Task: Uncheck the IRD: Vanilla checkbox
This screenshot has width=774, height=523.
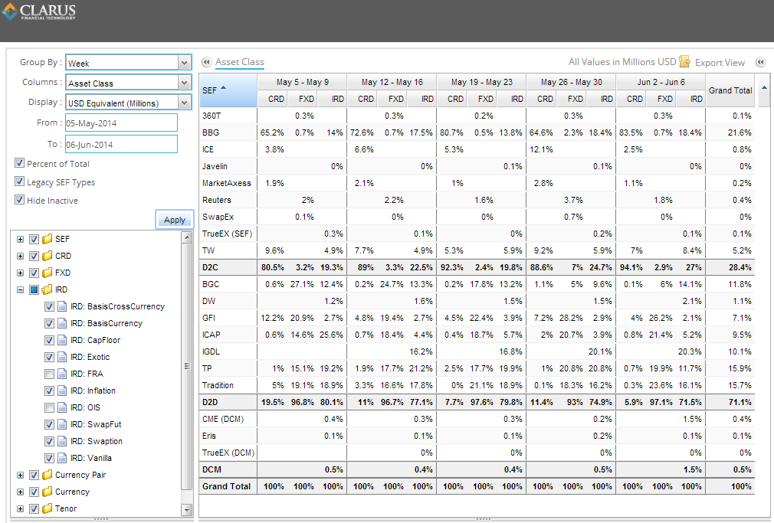Action: click(x=49, y=458)
